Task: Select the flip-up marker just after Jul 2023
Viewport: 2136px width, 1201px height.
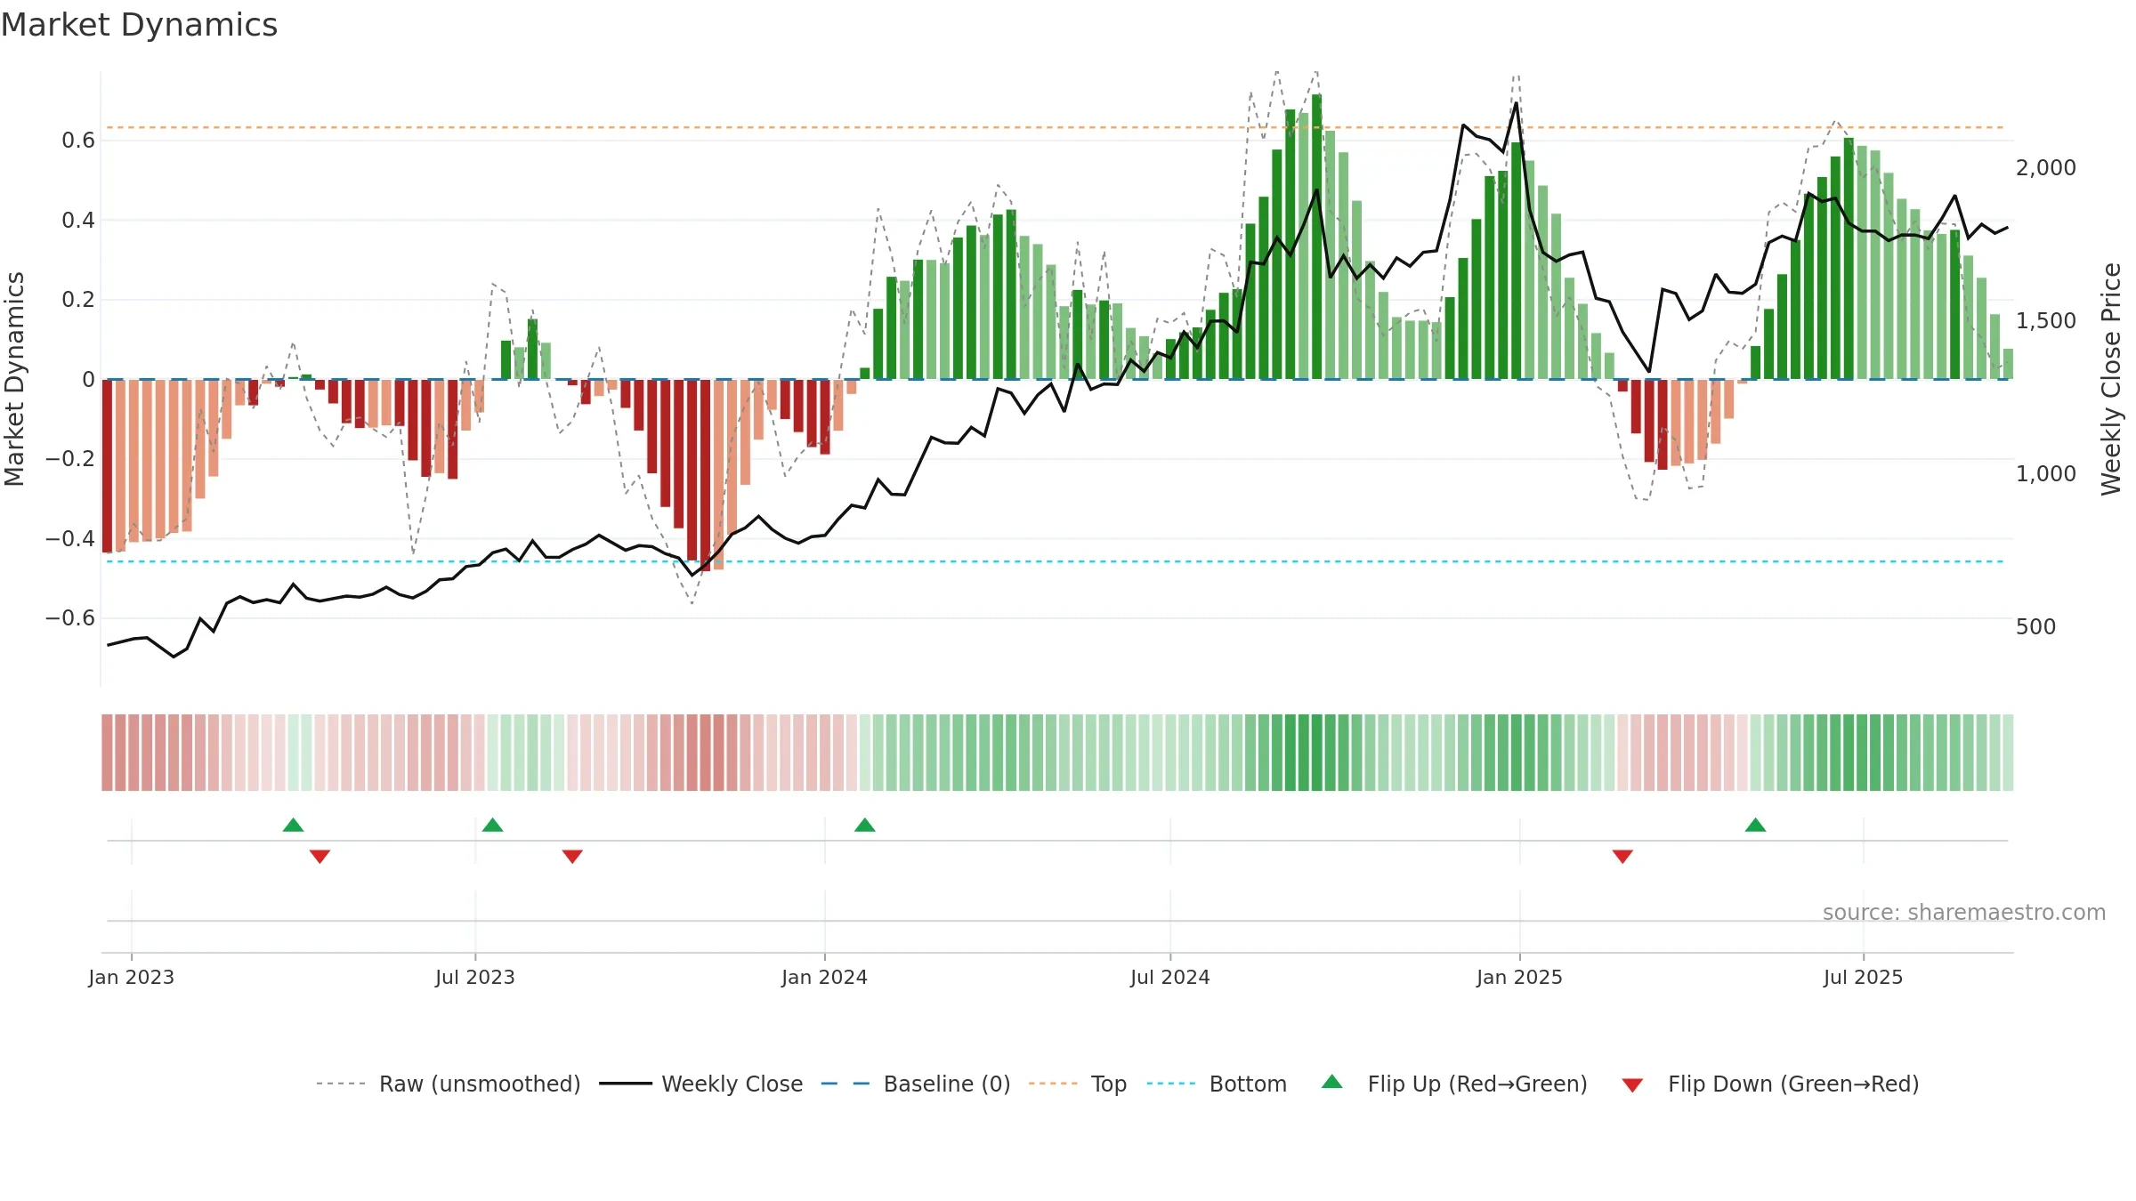Action: coord(492,825)
